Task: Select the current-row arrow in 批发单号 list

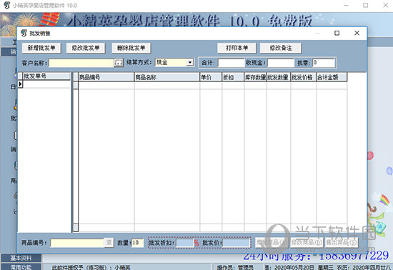Action: pyautogui.click(x=20, y=84)
